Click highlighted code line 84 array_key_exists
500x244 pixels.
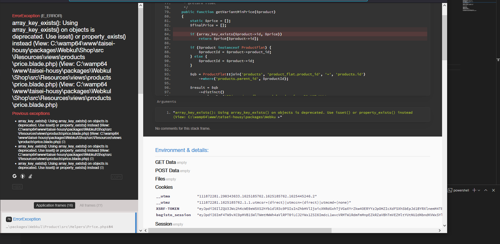tap(300, 34)
